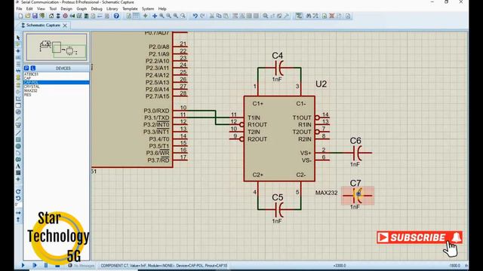
Task: Click the Subscribe button overlay
Action: (420, 238)
